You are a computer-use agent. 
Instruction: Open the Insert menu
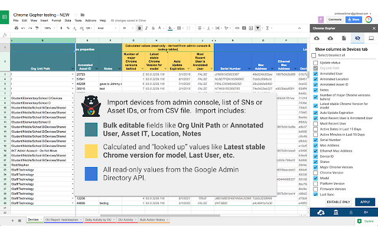tap(44, 21)
